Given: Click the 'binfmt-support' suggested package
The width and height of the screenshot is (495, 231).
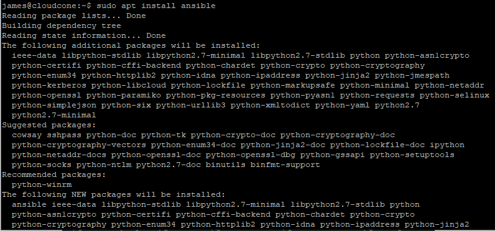Looking at the screenshot, I should coord(285,165).
